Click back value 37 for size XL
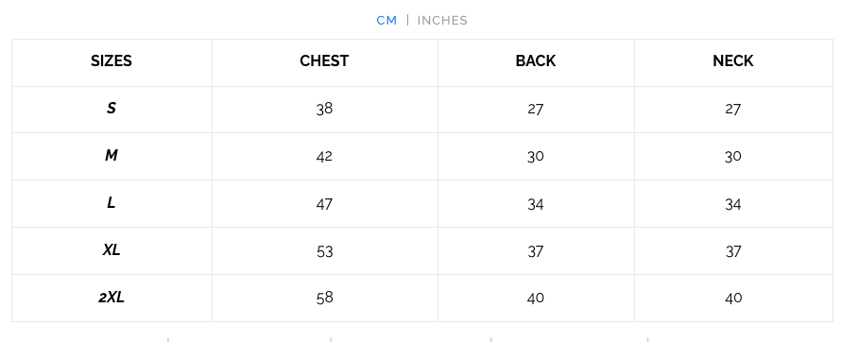Screen dimensions: 841x342 (536, 251)
